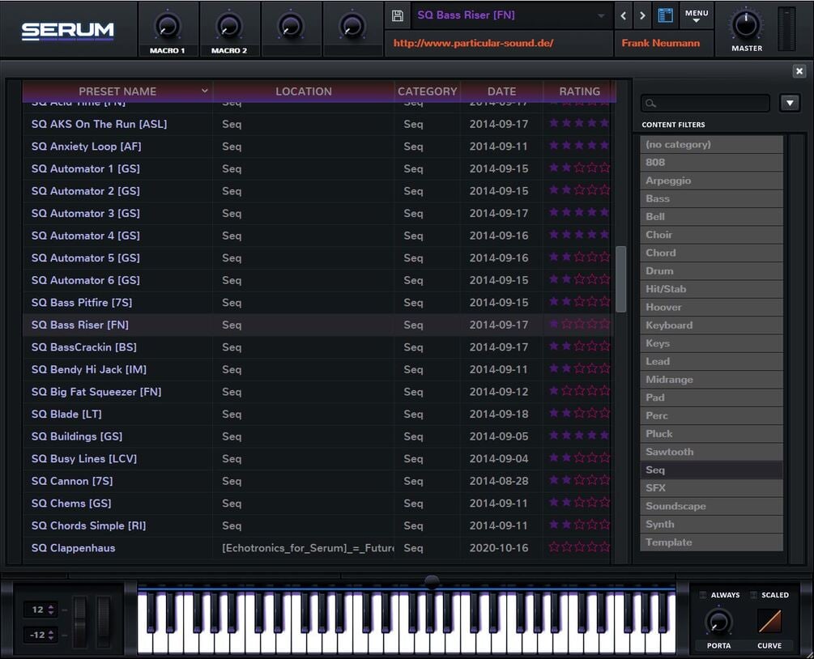Select the 808 content filter
814x659 pixels.
tap(711, 163)
